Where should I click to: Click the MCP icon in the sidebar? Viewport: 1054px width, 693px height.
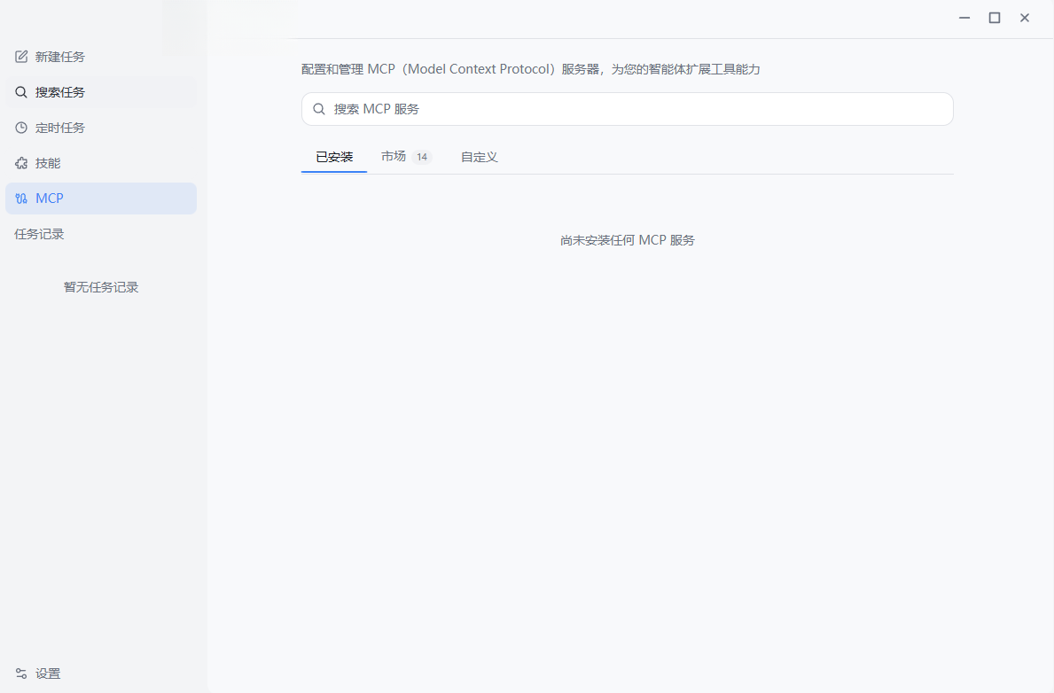point(21,199)
